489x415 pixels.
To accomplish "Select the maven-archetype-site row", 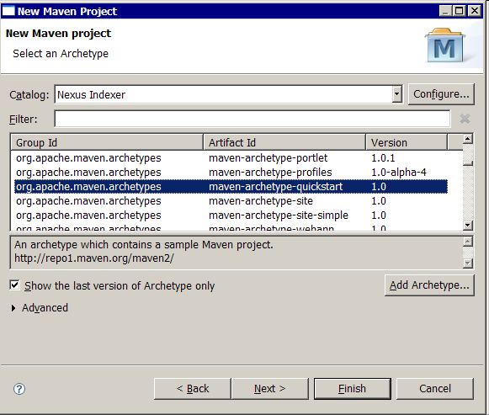I will [231, 201].
